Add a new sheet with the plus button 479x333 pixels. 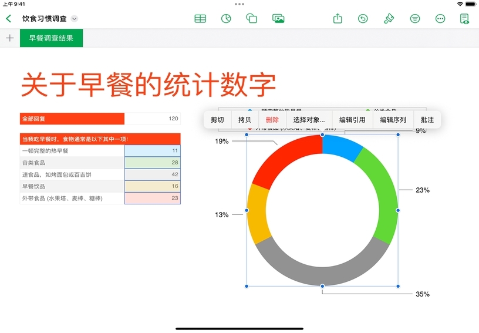coord(9,38)
